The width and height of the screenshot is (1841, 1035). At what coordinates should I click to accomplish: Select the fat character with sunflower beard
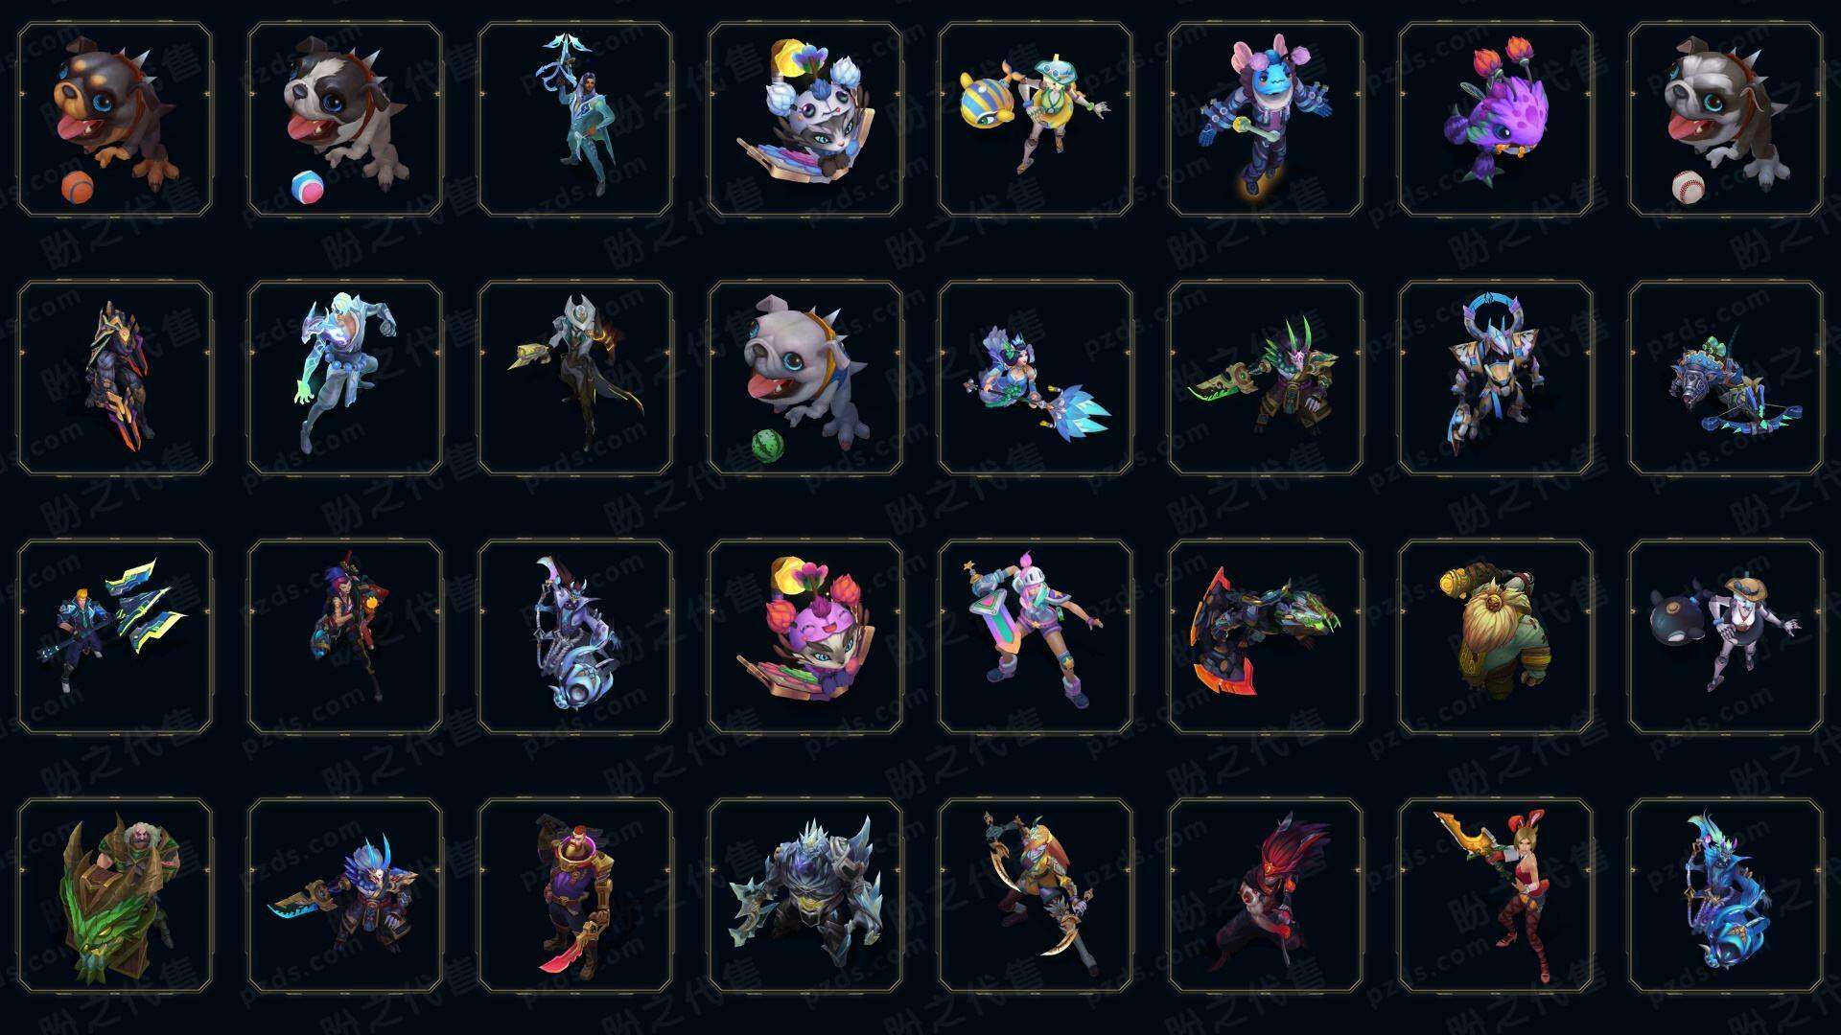[x=1496, y=636]
